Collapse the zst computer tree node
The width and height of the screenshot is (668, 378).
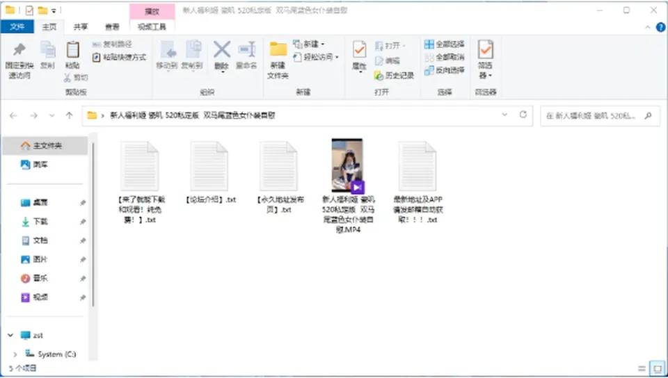(10, 335)
